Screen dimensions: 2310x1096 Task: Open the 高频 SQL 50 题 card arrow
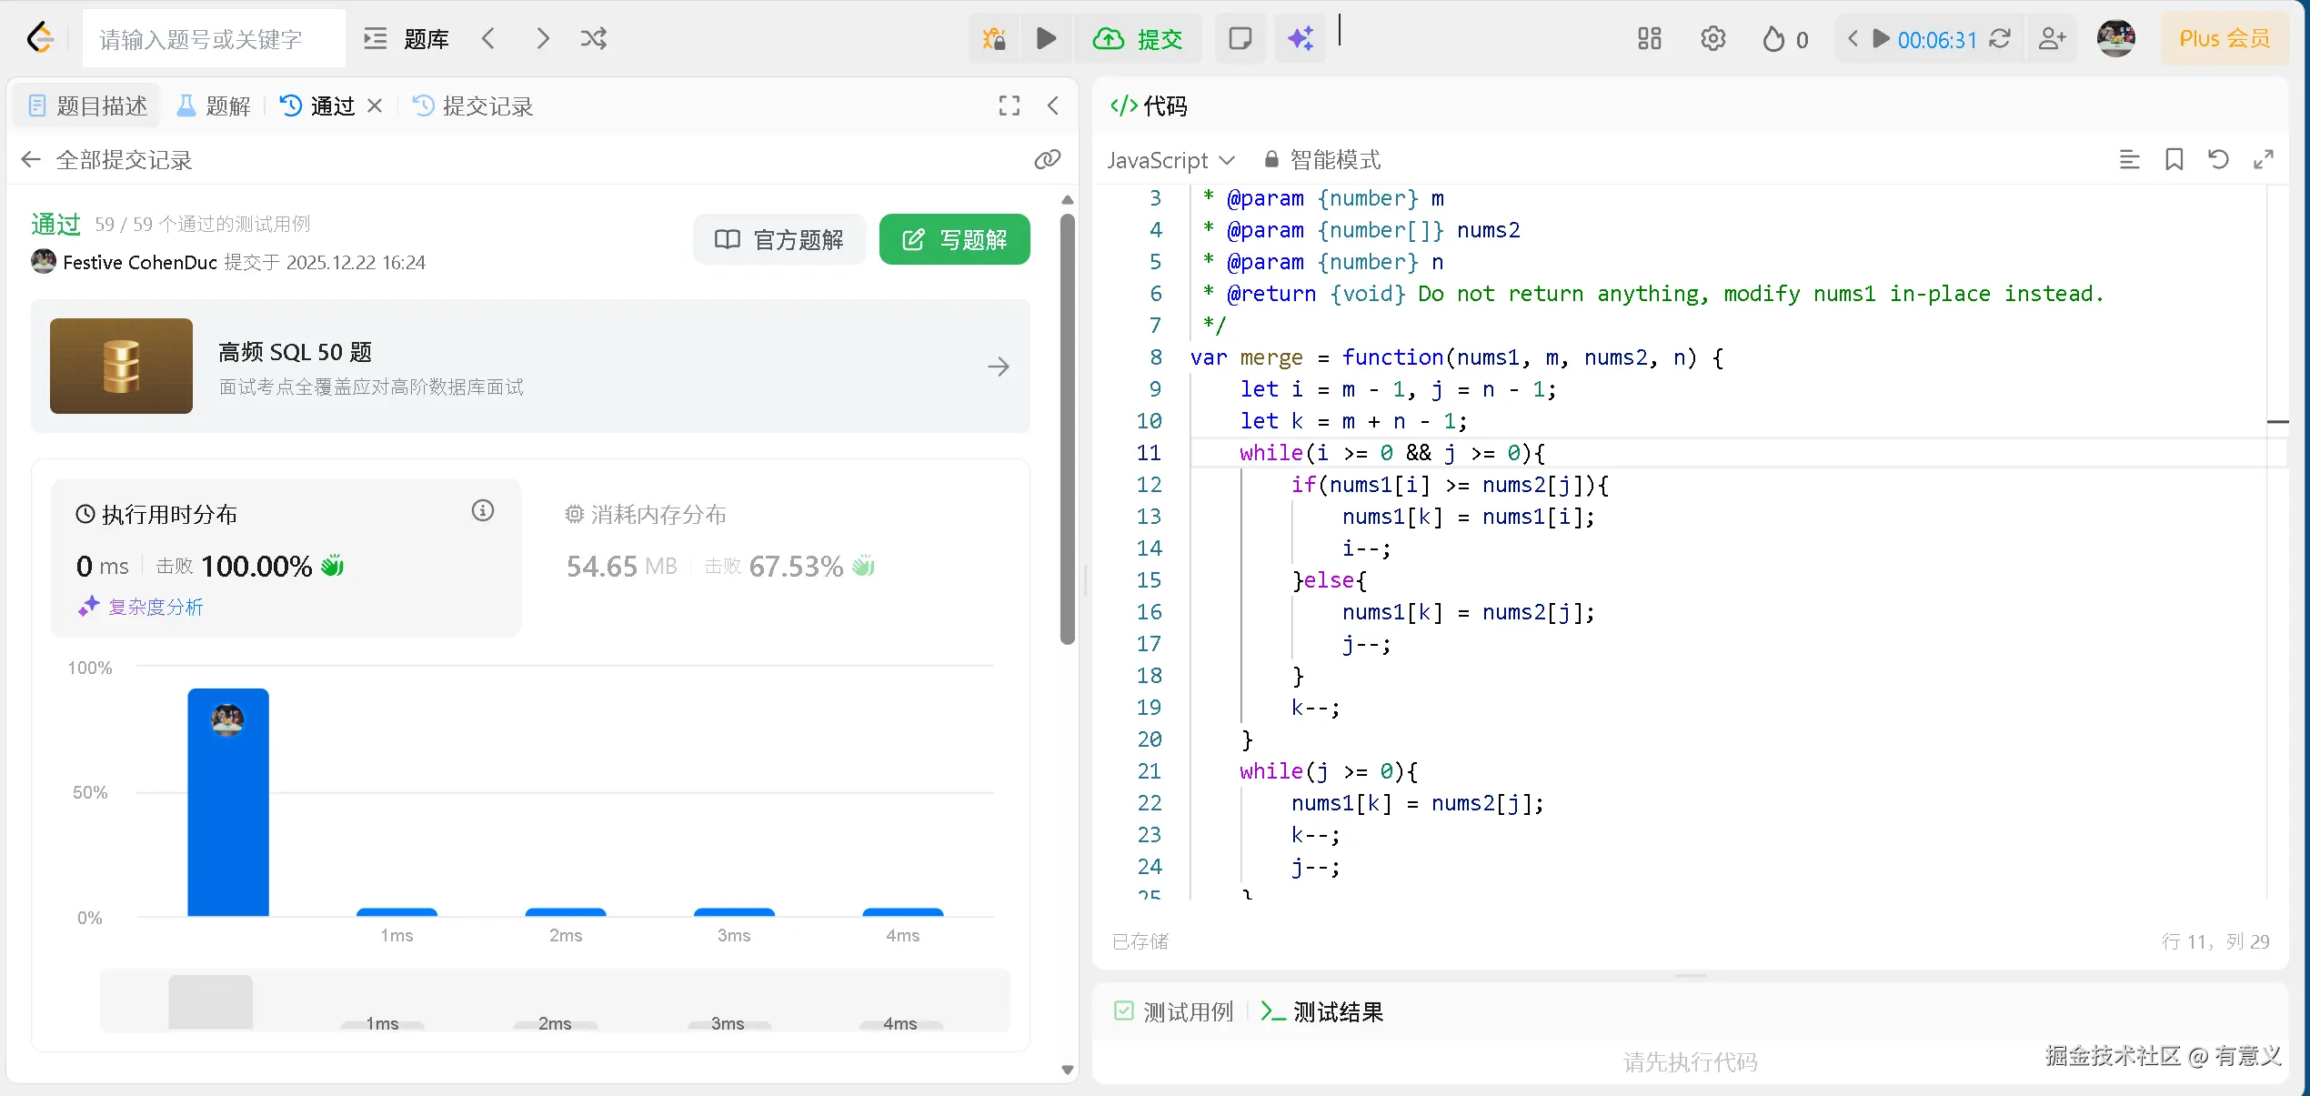999,367
